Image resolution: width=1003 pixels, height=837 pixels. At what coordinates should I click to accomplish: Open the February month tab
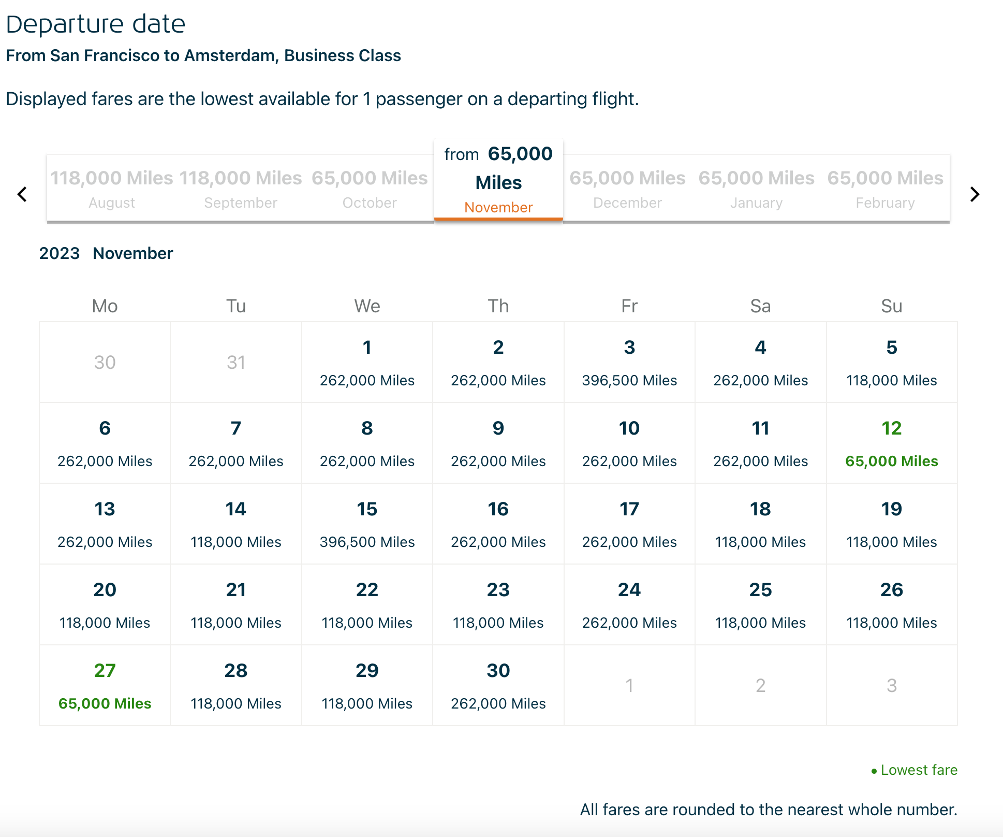pos(885,189)
